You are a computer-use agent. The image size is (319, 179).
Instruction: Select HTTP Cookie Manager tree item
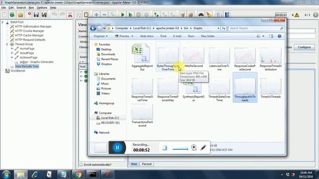click(29, 31)
